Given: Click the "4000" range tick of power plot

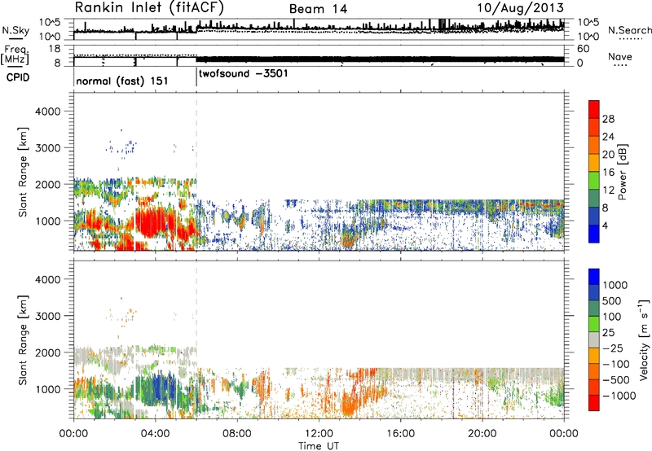Looking at the screenshot, I should (47, 112).
